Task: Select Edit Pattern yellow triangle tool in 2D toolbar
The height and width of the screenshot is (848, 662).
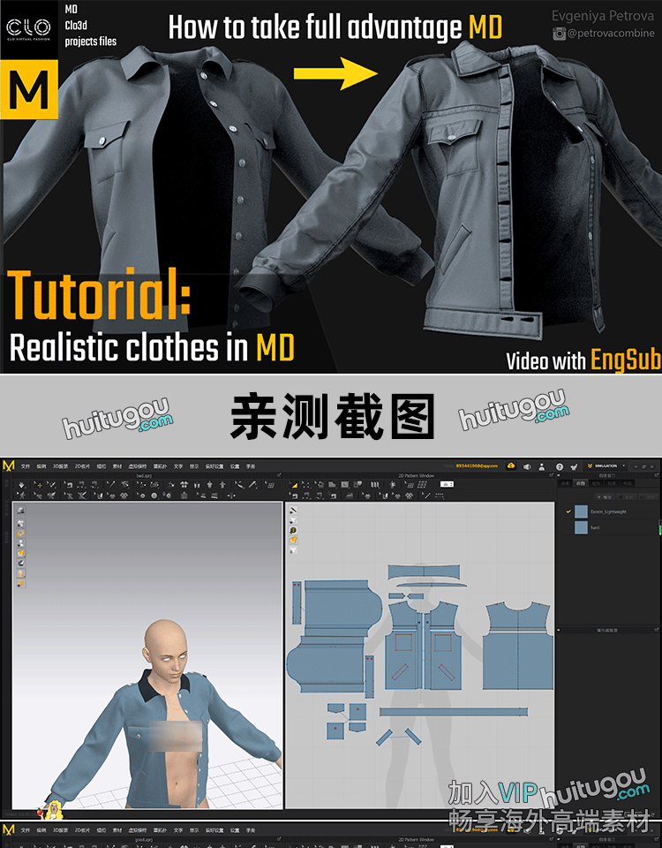Action: (293, 485)
